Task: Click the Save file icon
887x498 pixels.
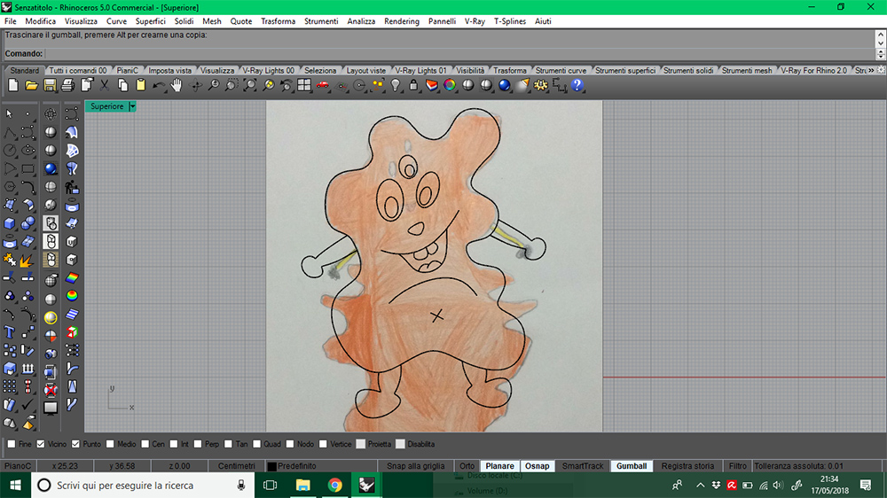Action: click(x=50, y=85)
